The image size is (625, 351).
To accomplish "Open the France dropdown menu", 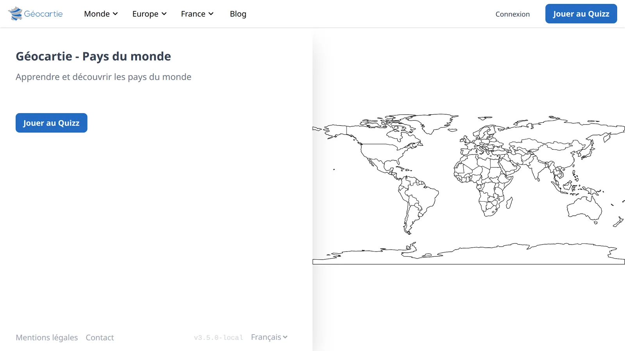I will [x=197, y=14].
